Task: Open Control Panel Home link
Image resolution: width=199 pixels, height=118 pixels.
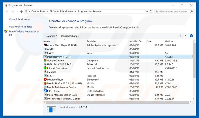Action: tap(19, 19)
